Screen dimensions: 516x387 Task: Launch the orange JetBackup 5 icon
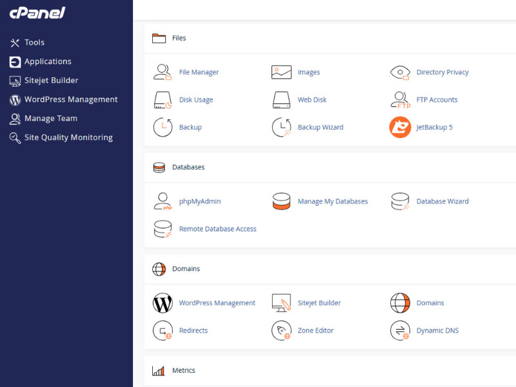pyautogui.click(x=400, y=127)
